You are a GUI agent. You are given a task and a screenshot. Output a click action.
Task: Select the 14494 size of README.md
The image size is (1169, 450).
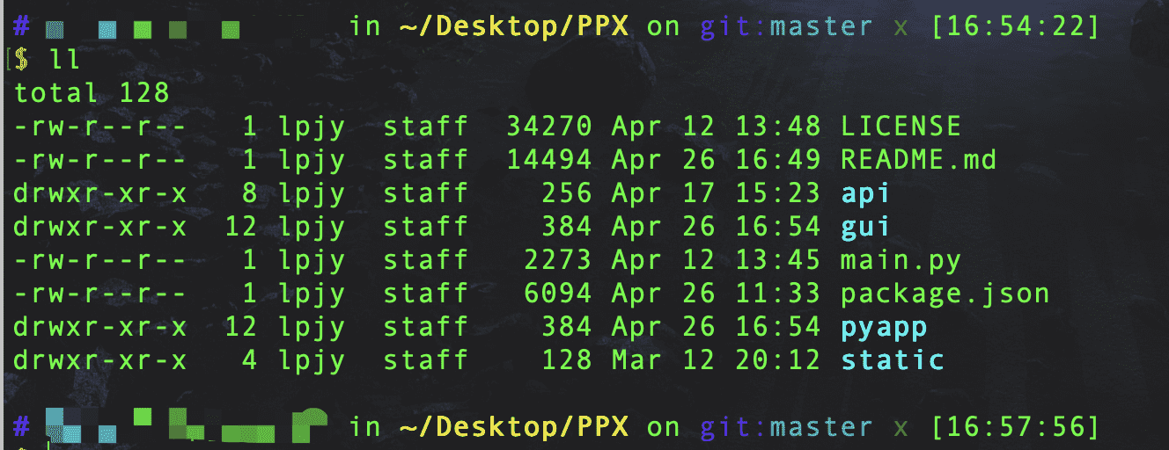[x=548, y=160]
